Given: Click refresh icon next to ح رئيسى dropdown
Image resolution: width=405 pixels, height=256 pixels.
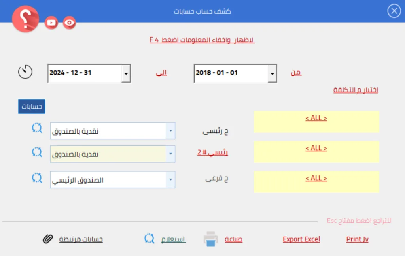Looking at the screenshot, I should coord(37,128).
